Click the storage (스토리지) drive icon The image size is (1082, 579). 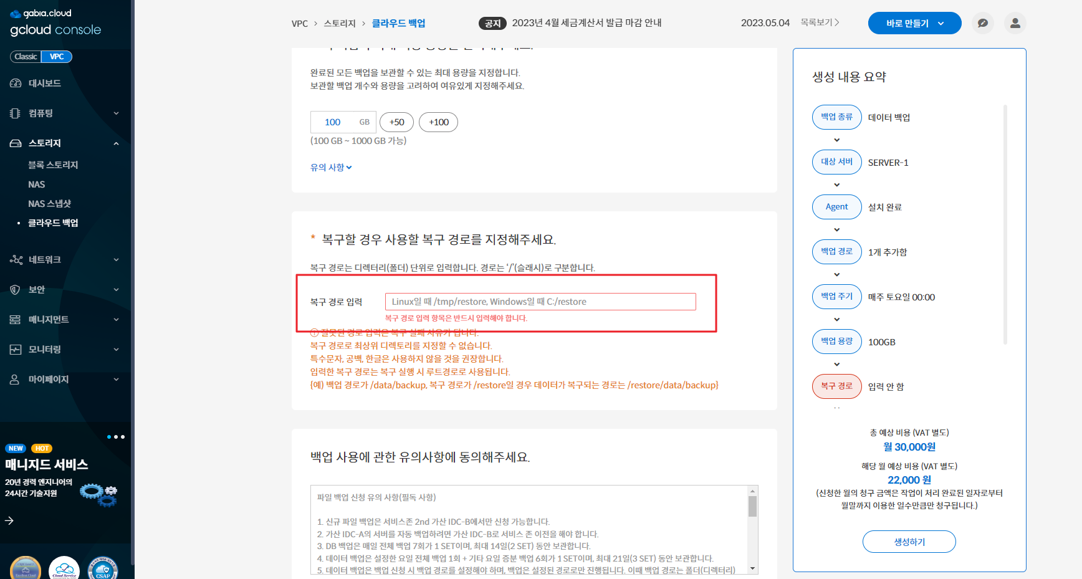16,143
